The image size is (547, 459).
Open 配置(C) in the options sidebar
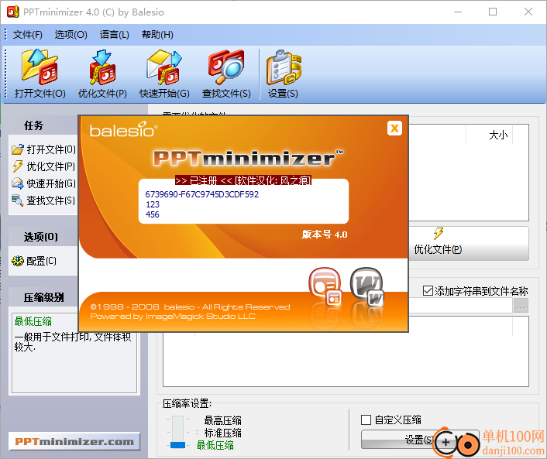click(x=34, y=261)
